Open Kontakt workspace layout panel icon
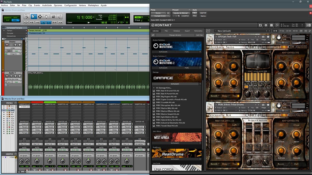The width and height of the screenshot is (312, 175). click(271, 25)
